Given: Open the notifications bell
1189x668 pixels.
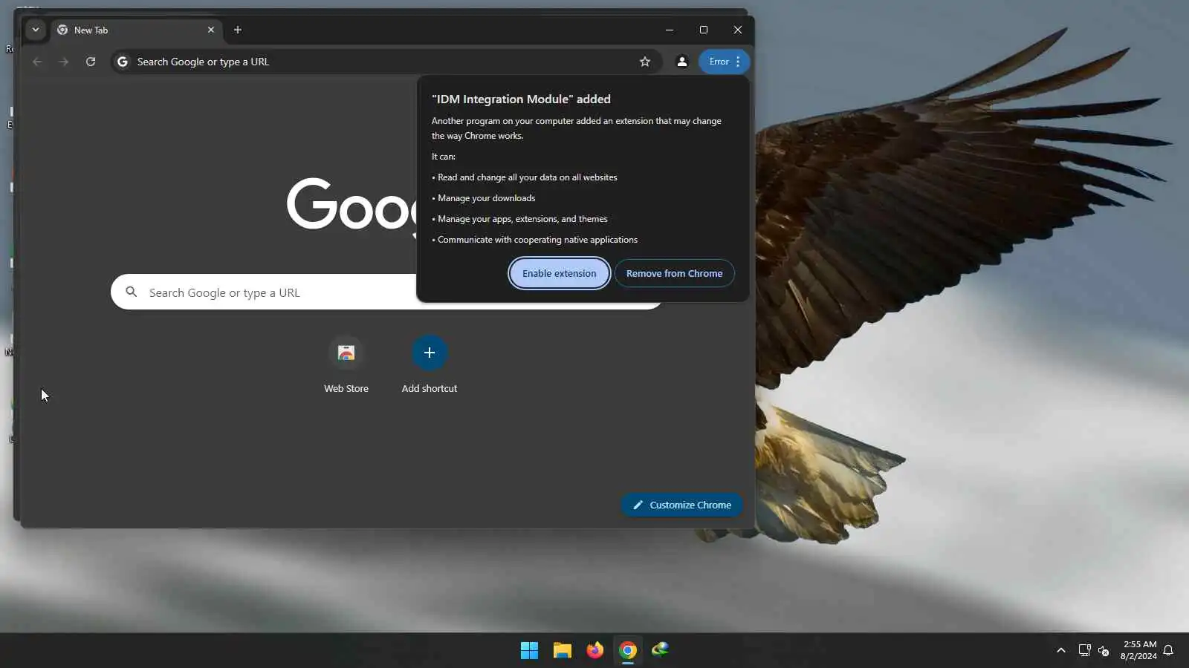Looking at the screenshot, I should pos(1168,651).
